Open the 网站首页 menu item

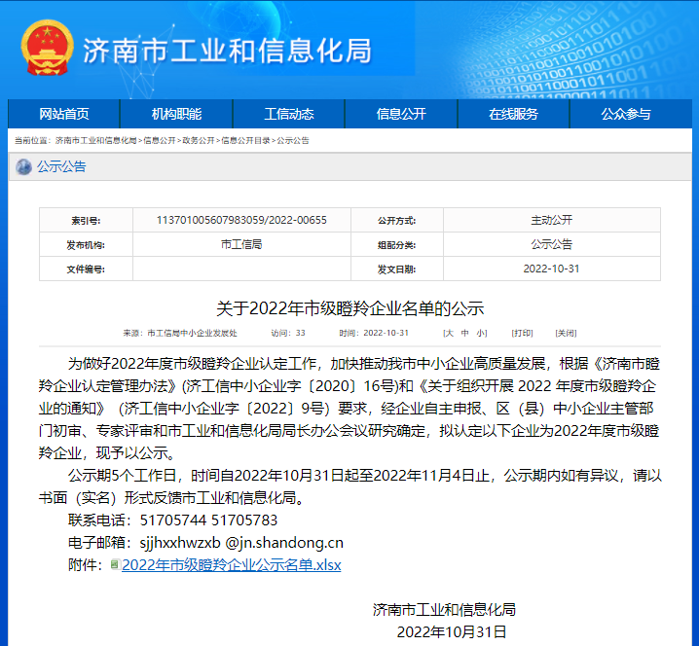(63, 114)
